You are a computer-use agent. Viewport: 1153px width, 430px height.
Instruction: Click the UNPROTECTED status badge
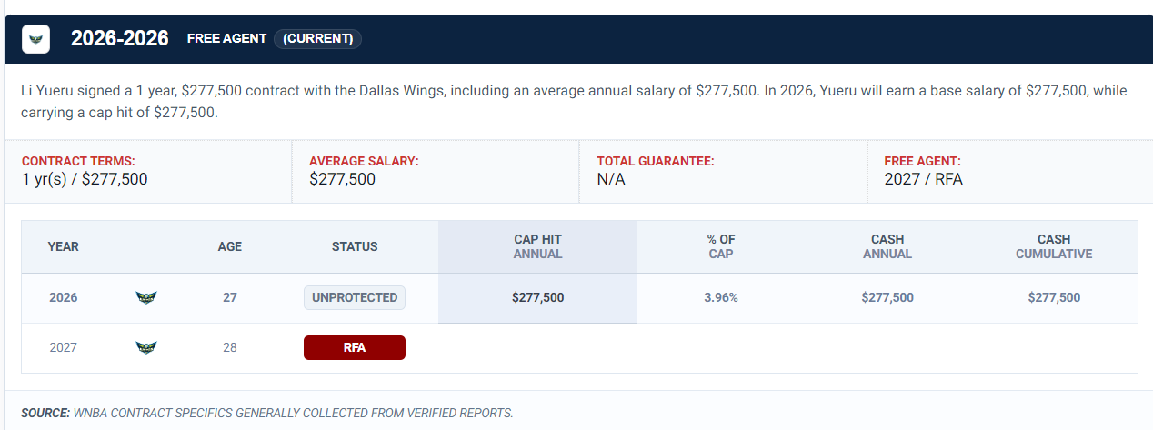point(355,297)
